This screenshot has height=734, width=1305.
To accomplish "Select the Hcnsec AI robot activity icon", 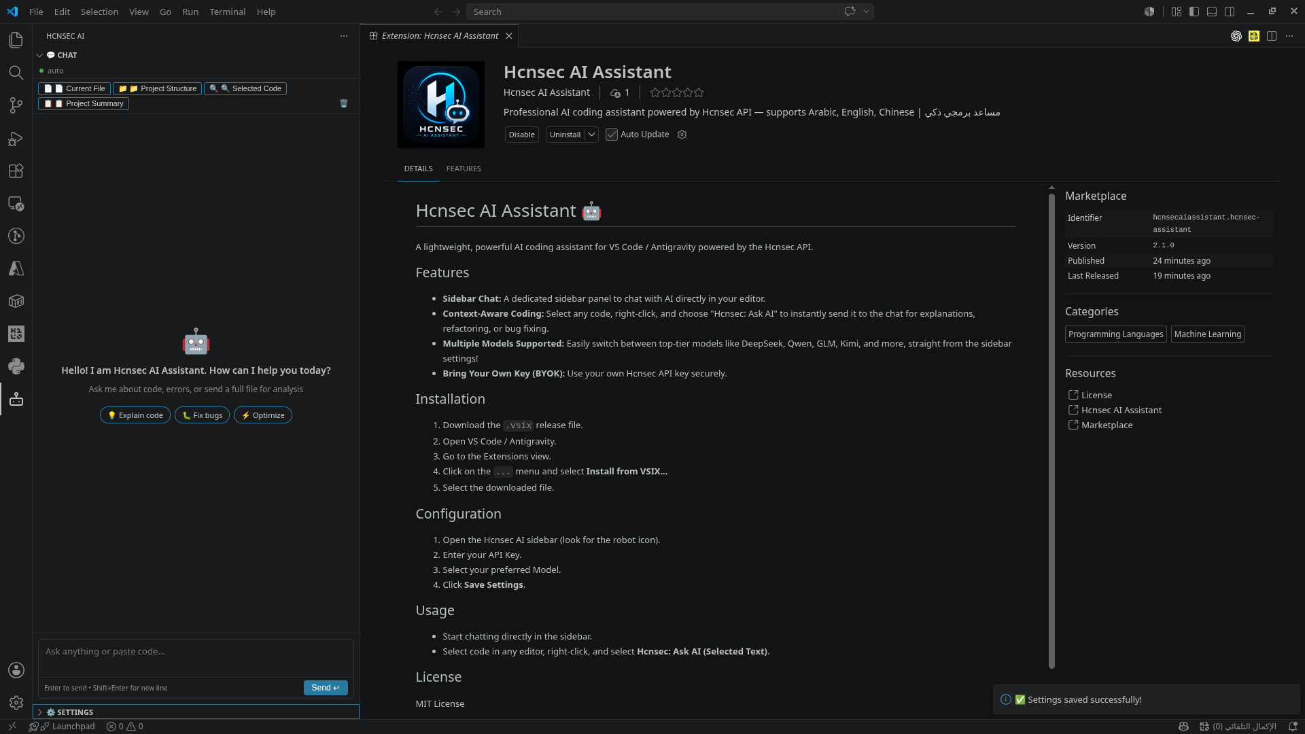I will (x=16, y=399).
